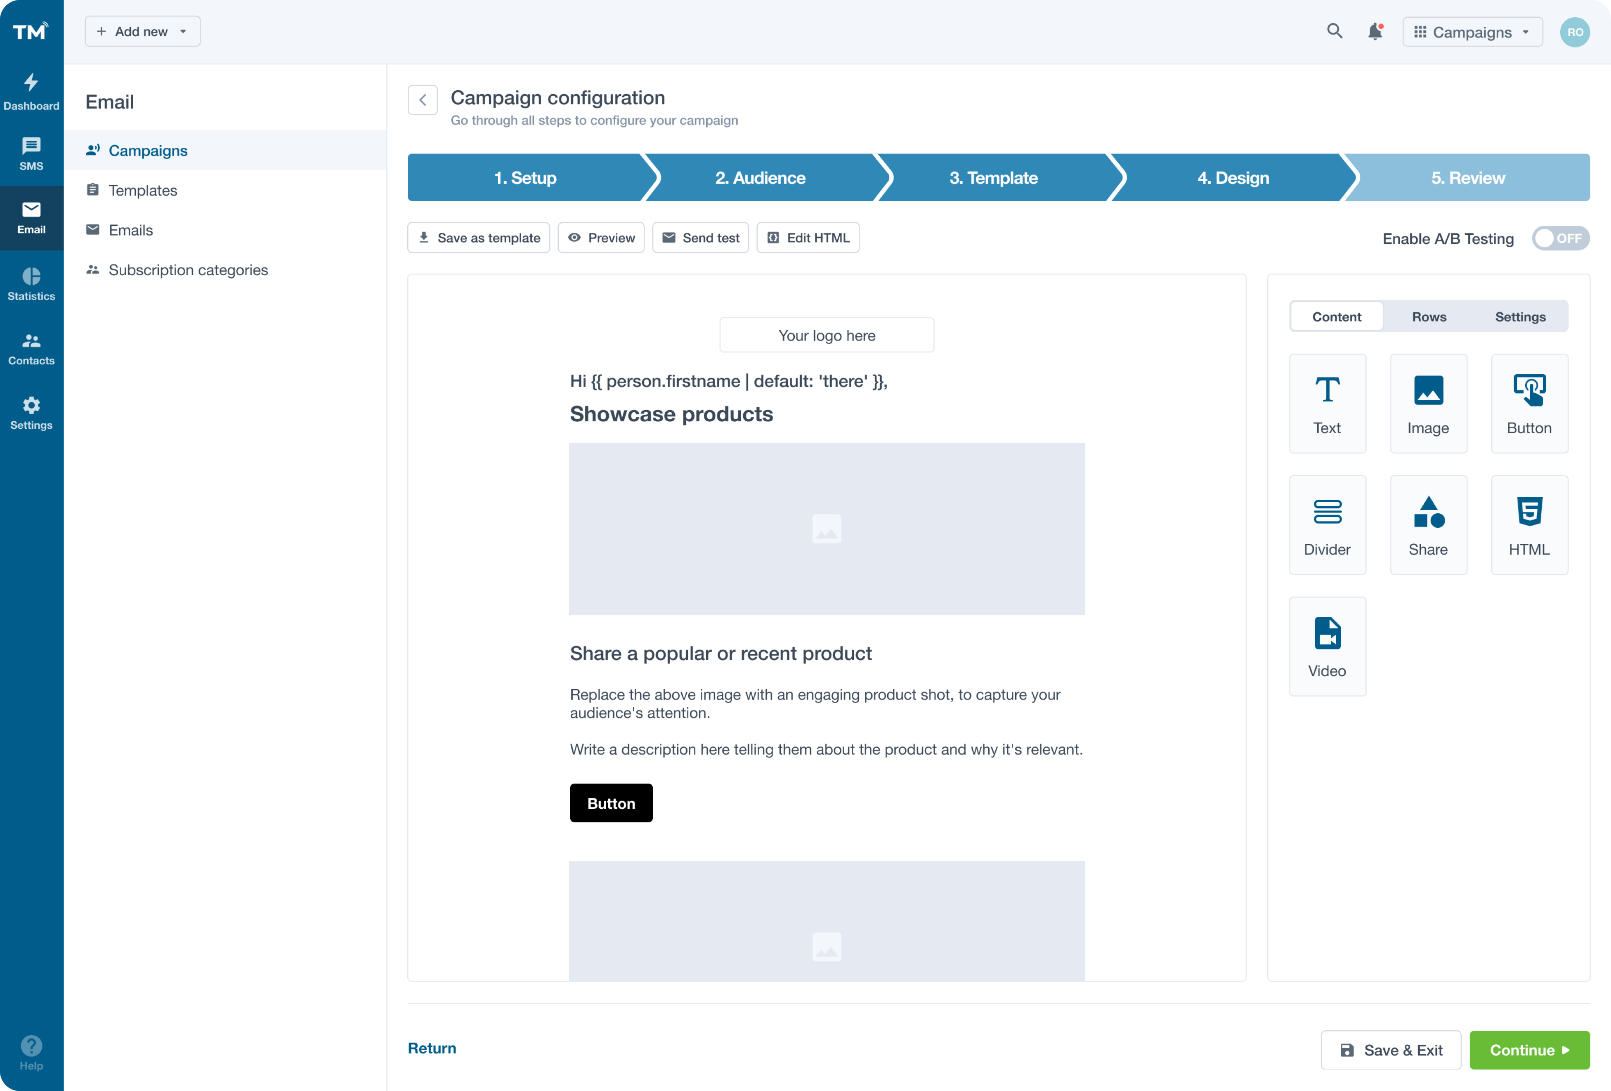The height and width of the screenshot is (1091, 1611).
Task: Insert a Share block
Action: [1428, 525]
